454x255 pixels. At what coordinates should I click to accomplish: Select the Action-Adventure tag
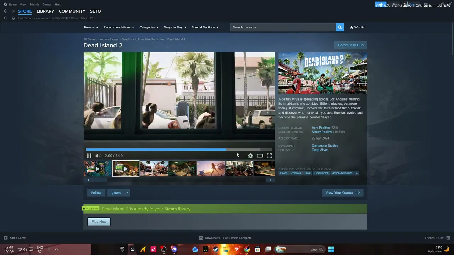coord(342,173)
